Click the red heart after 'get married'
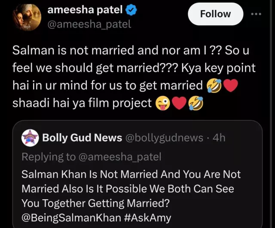The height and width of the screenshot is (228, 275). pyautogui.click(x=230, y=85)
